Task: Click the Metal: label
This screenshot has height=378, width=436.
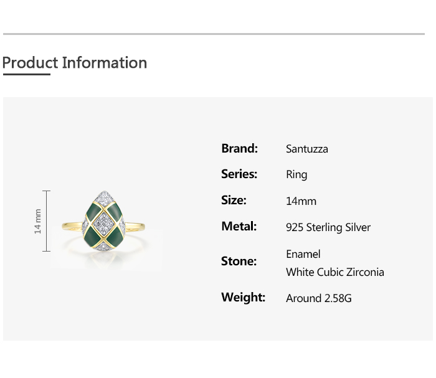Action: coord(239,227)
